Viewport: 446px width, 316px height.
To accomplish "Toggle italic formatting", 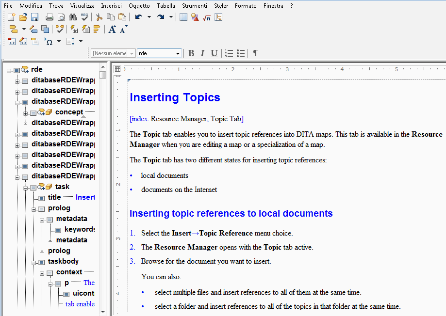I will tap(202, 53).
